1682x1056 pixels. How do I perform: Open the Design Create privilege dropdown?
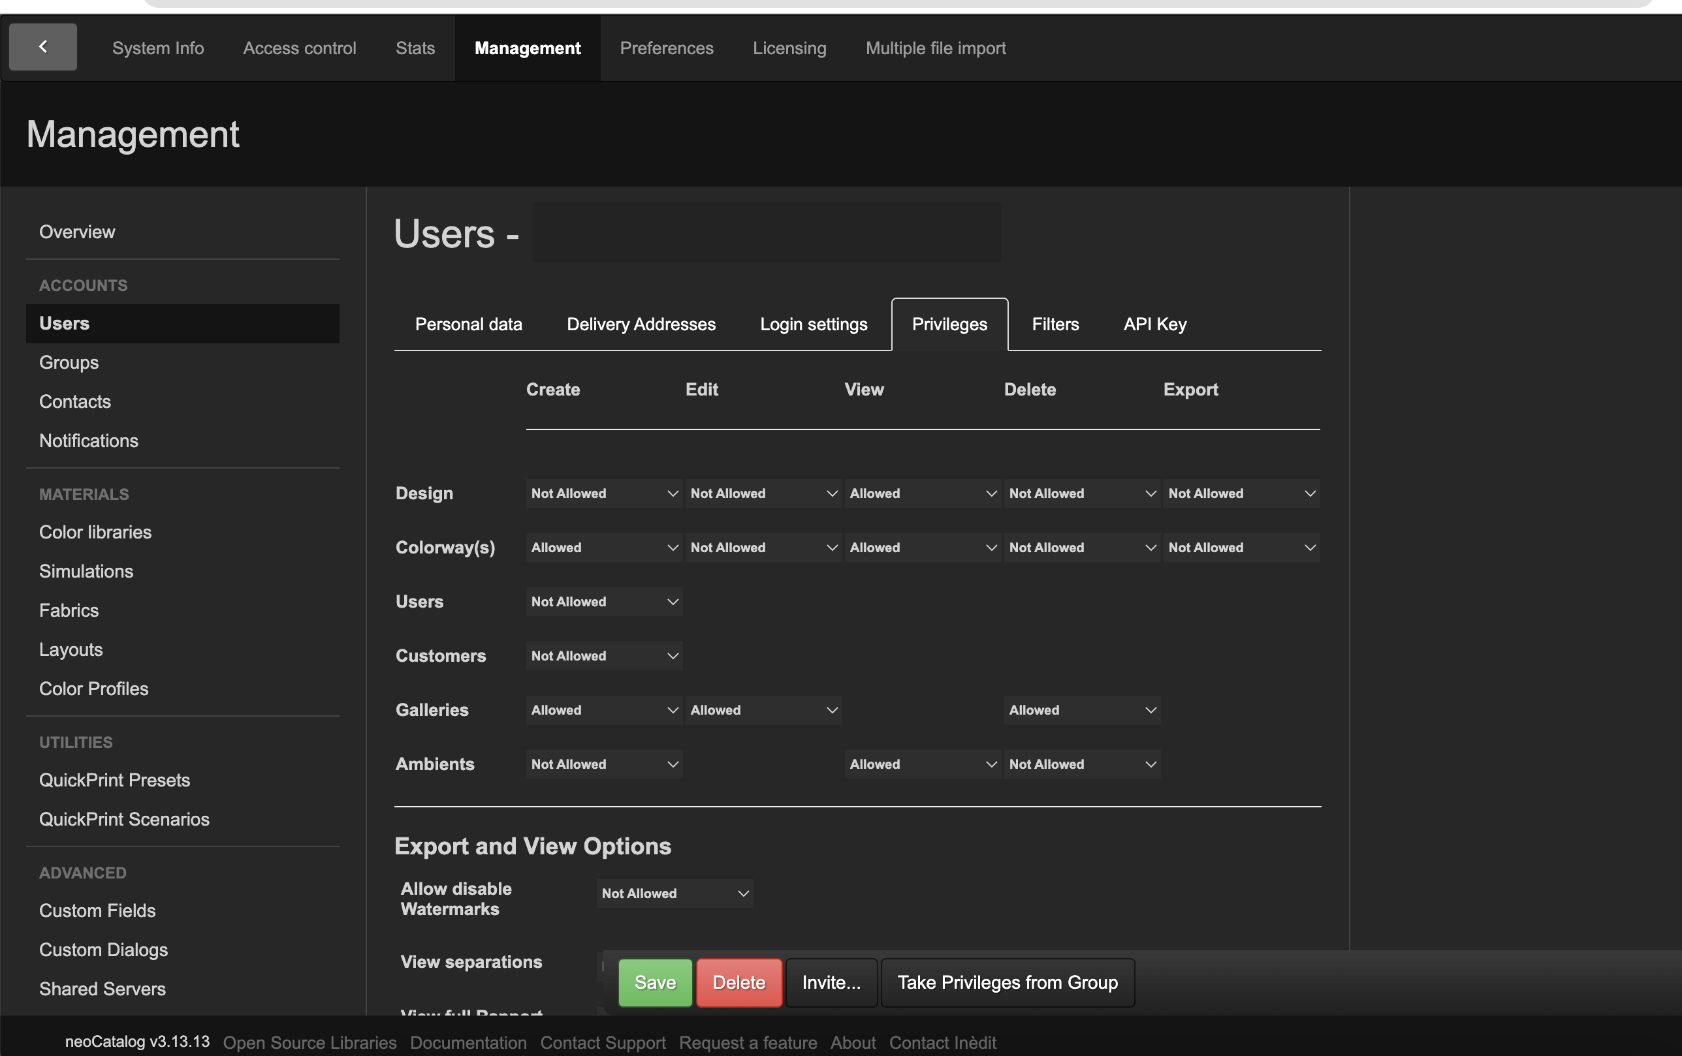point(603,493)
